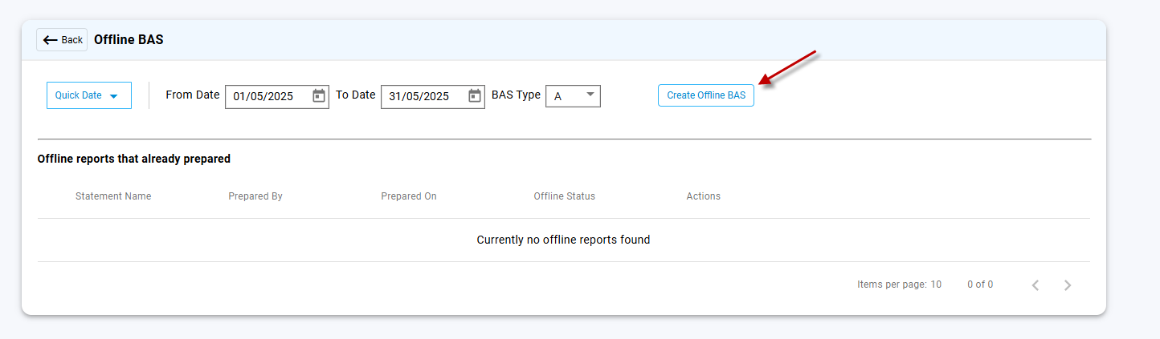Image resolution: width=1160 pixels, height=339 pixels.
Task: Open the BAS Type dropdown
Action: pyautogui.click(x=573, y=95)
